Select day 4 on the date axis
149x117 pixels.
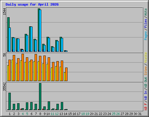click(23, 114)
